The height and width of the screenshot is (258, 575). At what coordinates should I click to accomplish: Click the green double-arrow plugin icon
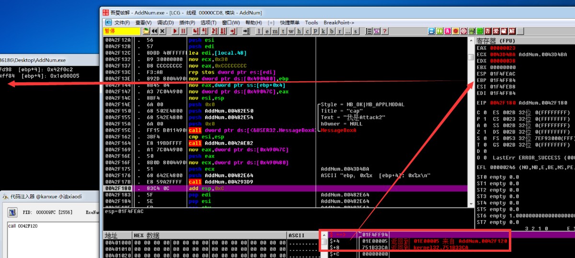pyautogui.click(x=439, y=31)
